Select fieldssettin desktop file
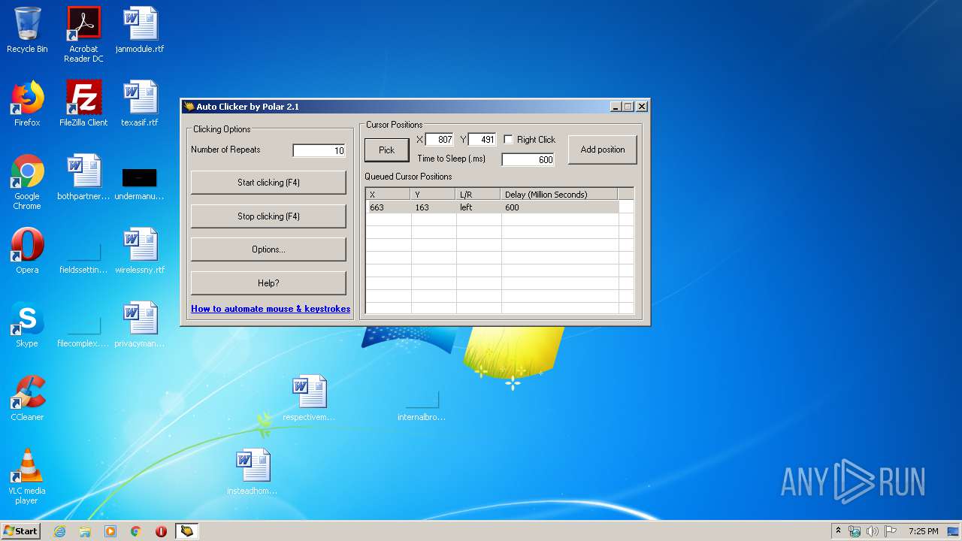The width and height of the screenshot is (962, 541). coord(83,257)
